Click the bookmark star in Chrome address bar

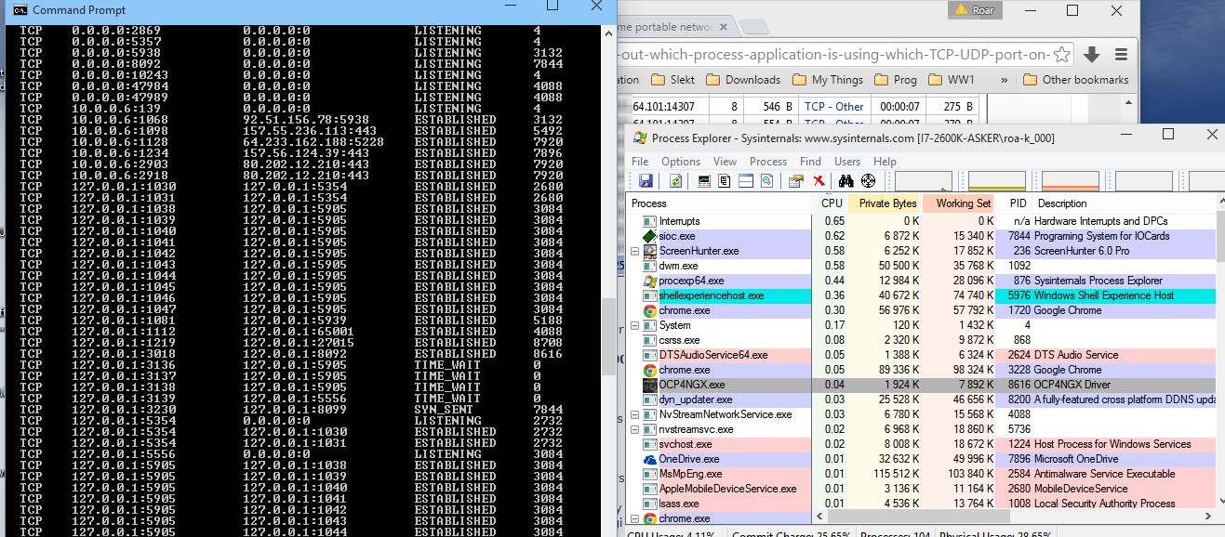[1061, 54]
